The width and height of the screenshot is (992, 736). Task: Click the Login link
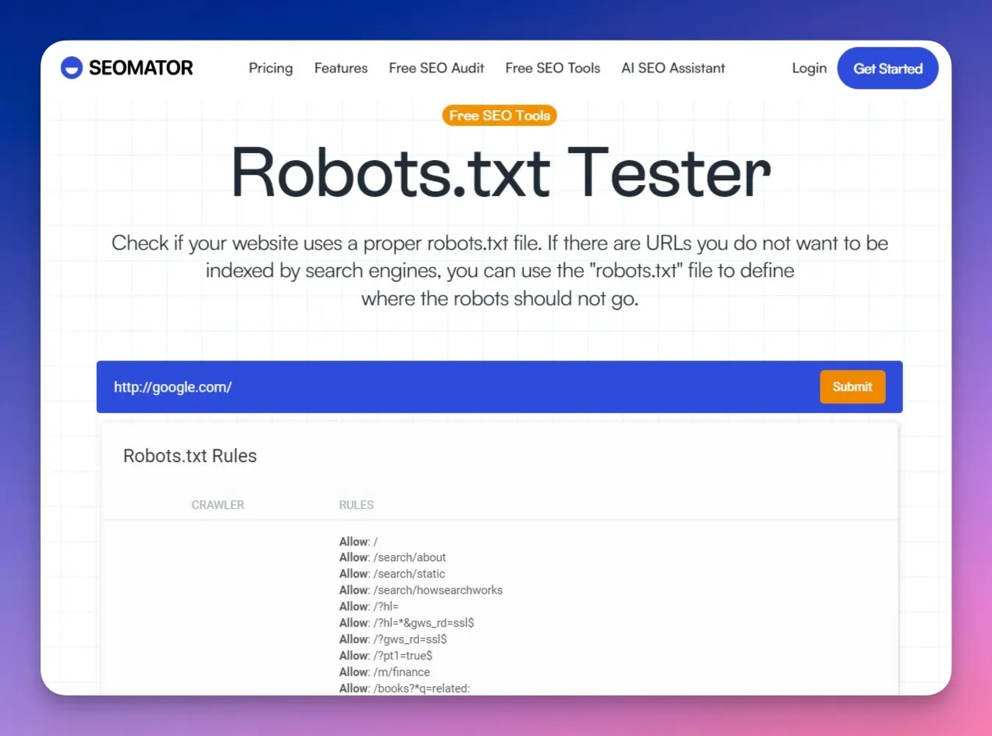809,68
